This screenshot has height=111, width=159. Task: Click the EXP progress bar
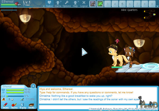click(x=16, y=96)
